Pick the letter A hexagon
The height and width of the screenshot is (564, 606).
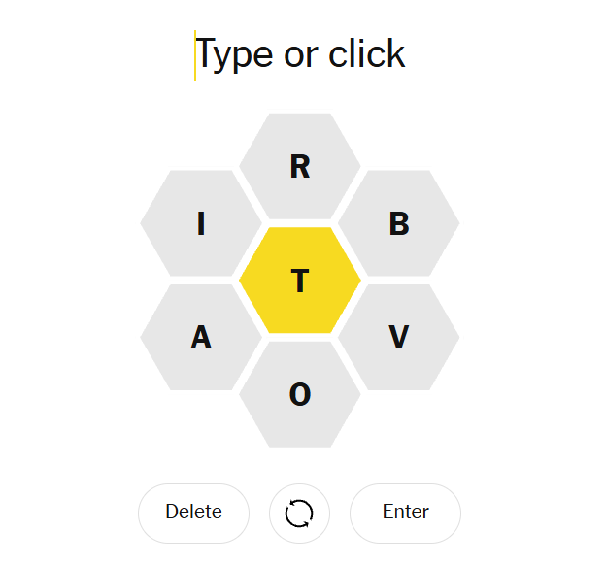pyautogui.click(x=201, y=337)
